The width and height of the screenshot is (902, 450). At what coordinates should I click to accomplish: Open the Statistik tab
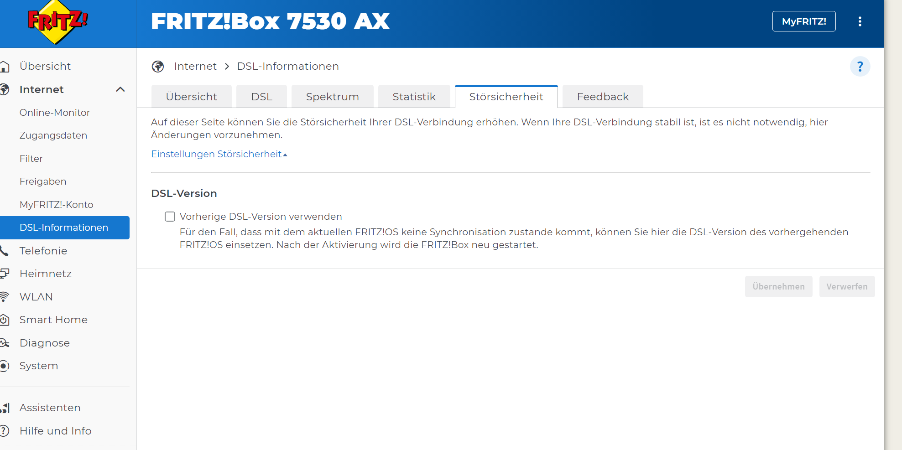[x=414, y=97]
